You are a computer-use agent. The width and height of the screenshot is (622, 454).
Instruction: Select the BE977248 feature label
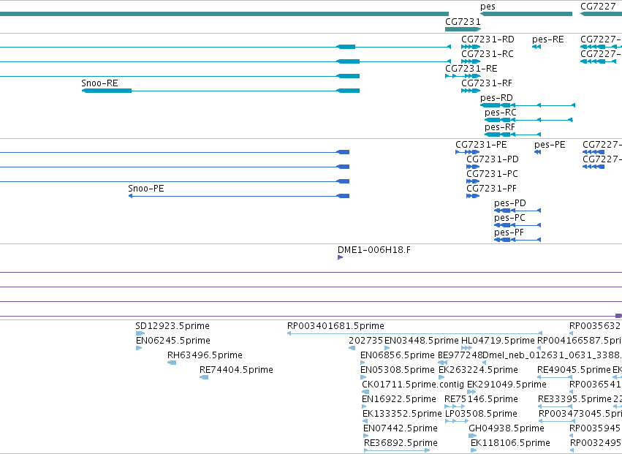point(460,355)
